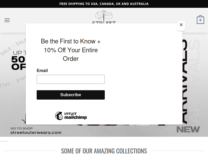Open the hamburger navigation menu
208x156 pixels.
pos(7,20)
